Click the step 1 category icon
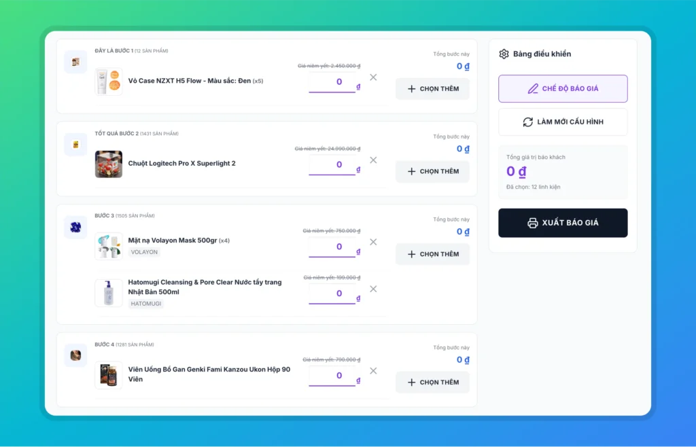This screenshot has height=447, width=696. pyautogui.click(x=75, y=62)
